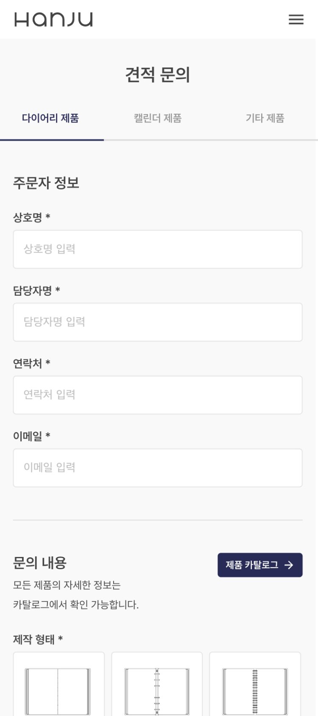
Task: Focus the 이메일 입력 field
Action: tap(158, 468)
